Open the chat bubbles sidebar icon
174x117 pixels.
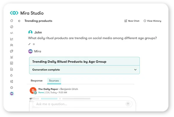[x=12, y=51]
